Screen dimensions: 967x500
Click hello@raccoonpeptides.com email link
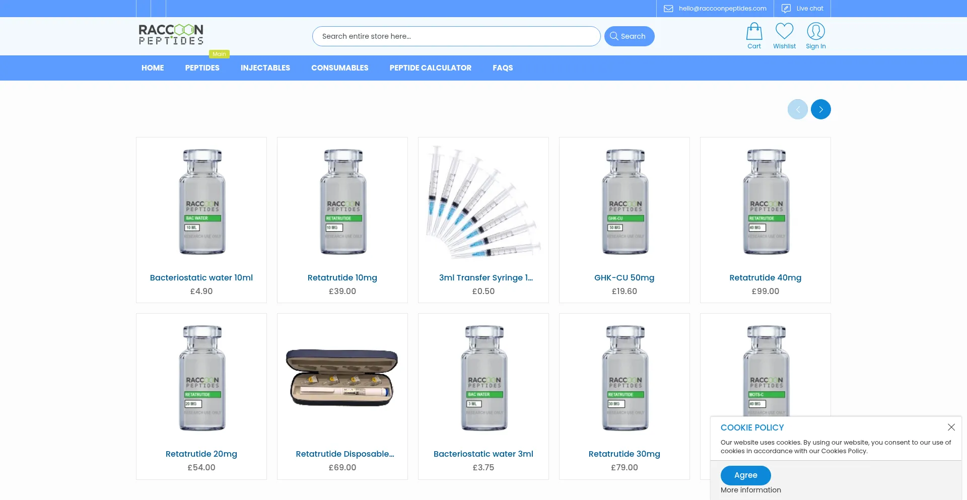pyautogui.click(x=722, y=9)
